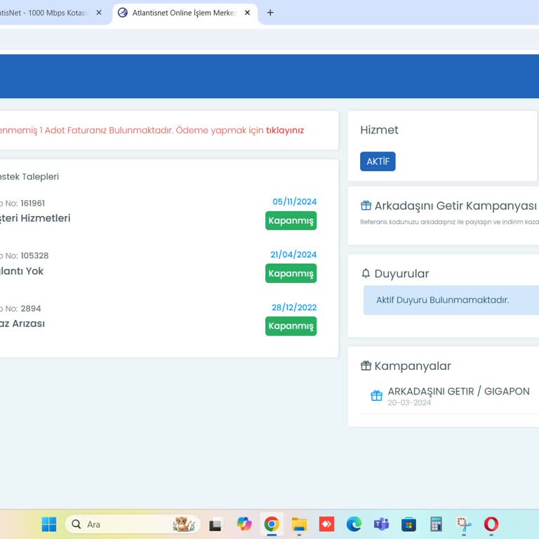Click the gift icon beside ARKADAŞINI GETIR / GIGAPON
Screen dimensions: 539x539
[376, 396]
